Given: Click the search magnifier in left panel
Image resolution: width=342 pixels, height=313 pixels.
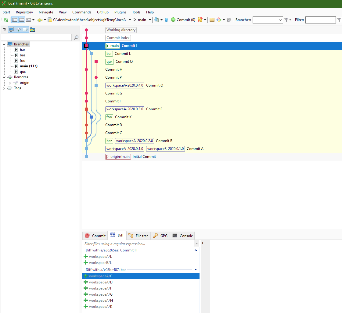Looking at the screenshot, I should pyautogui.click(x=76, y=37).
